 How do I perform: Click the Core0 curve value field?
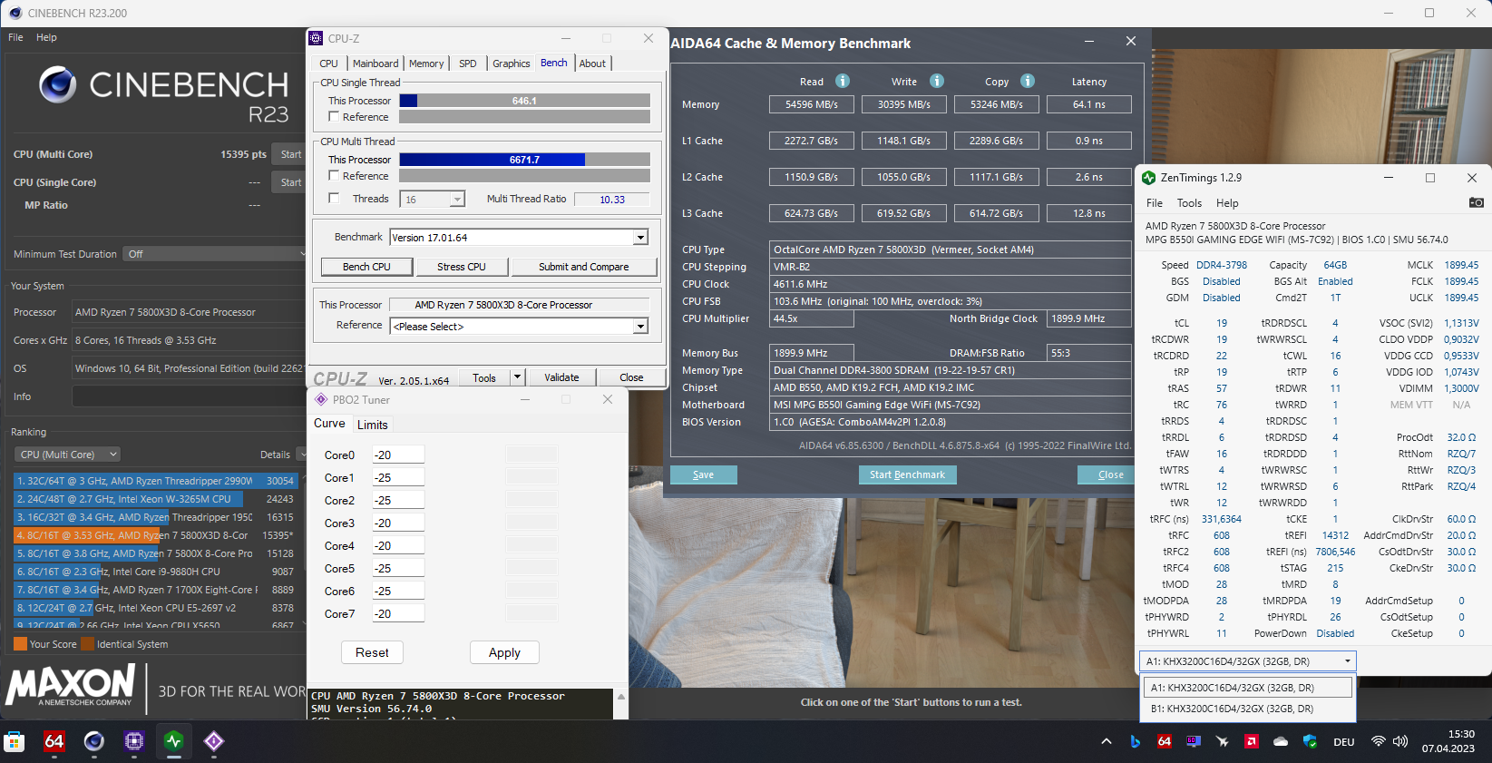point(398,455)
